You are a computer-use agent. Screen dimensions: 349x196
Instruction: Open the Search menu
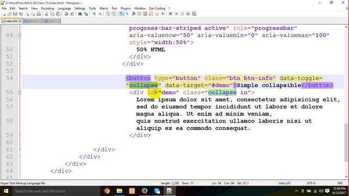tap(23, 8)
